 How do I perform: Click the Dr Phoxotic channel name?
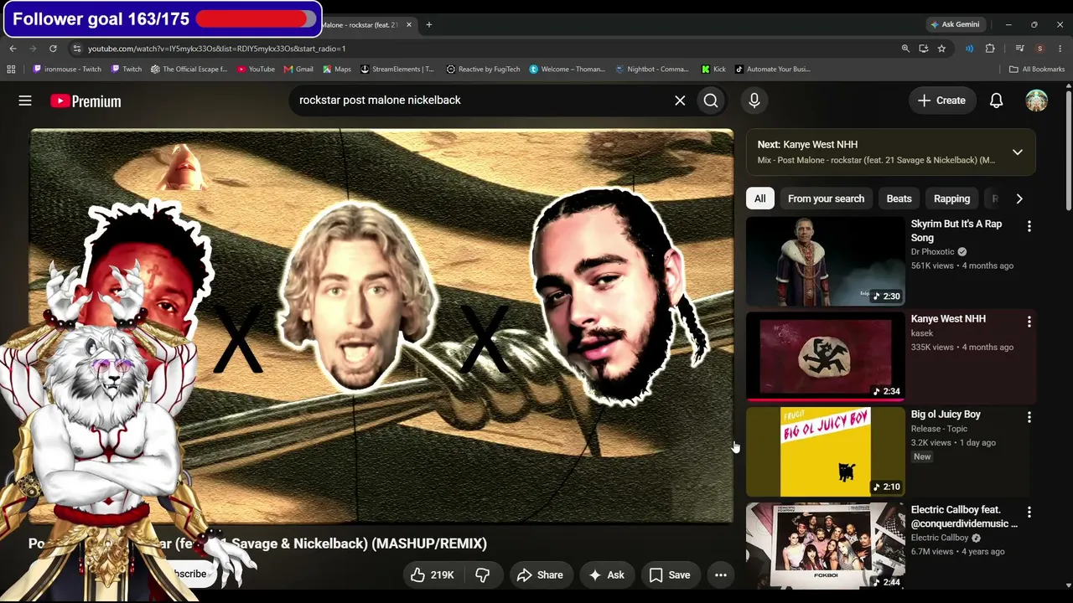pyautogui.click(x=932, y=252)
